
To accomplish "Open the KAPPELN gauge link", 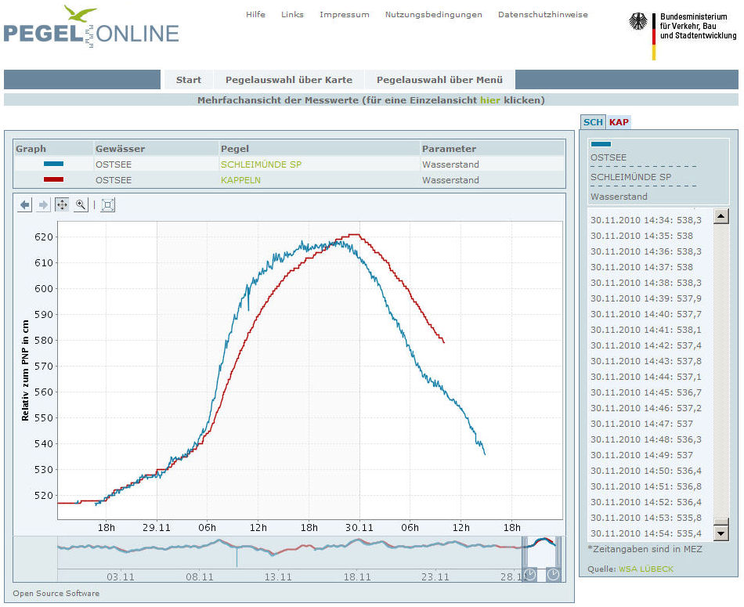I will pyautogui.click(x=240, y=180).
